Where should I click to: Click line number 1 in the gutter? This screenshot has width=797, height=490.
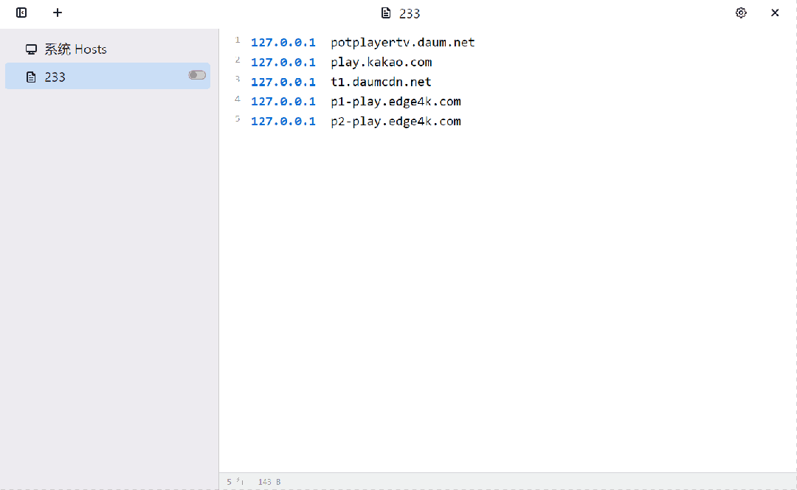click(x=238, y=40)
